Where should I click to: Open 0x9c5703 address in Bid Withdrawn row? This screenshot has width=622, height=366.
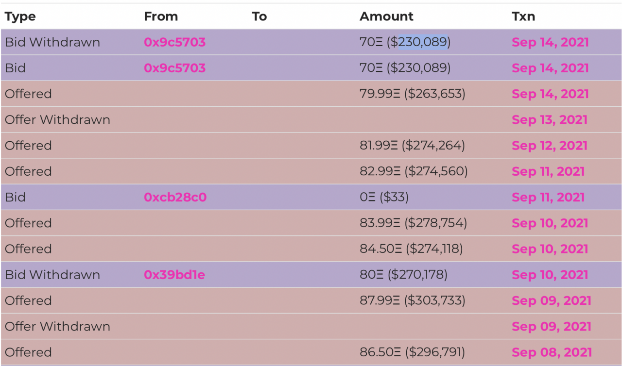pyautogui.click(x=174, y=42)
